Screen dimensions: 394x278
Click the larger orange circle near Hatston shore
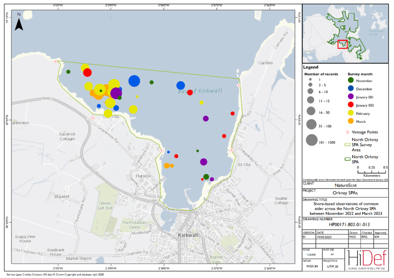(167, 166)
